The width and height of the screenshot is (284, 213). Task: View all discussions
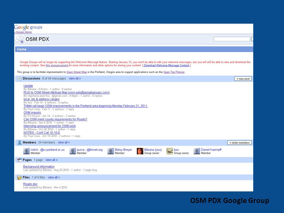75,78
